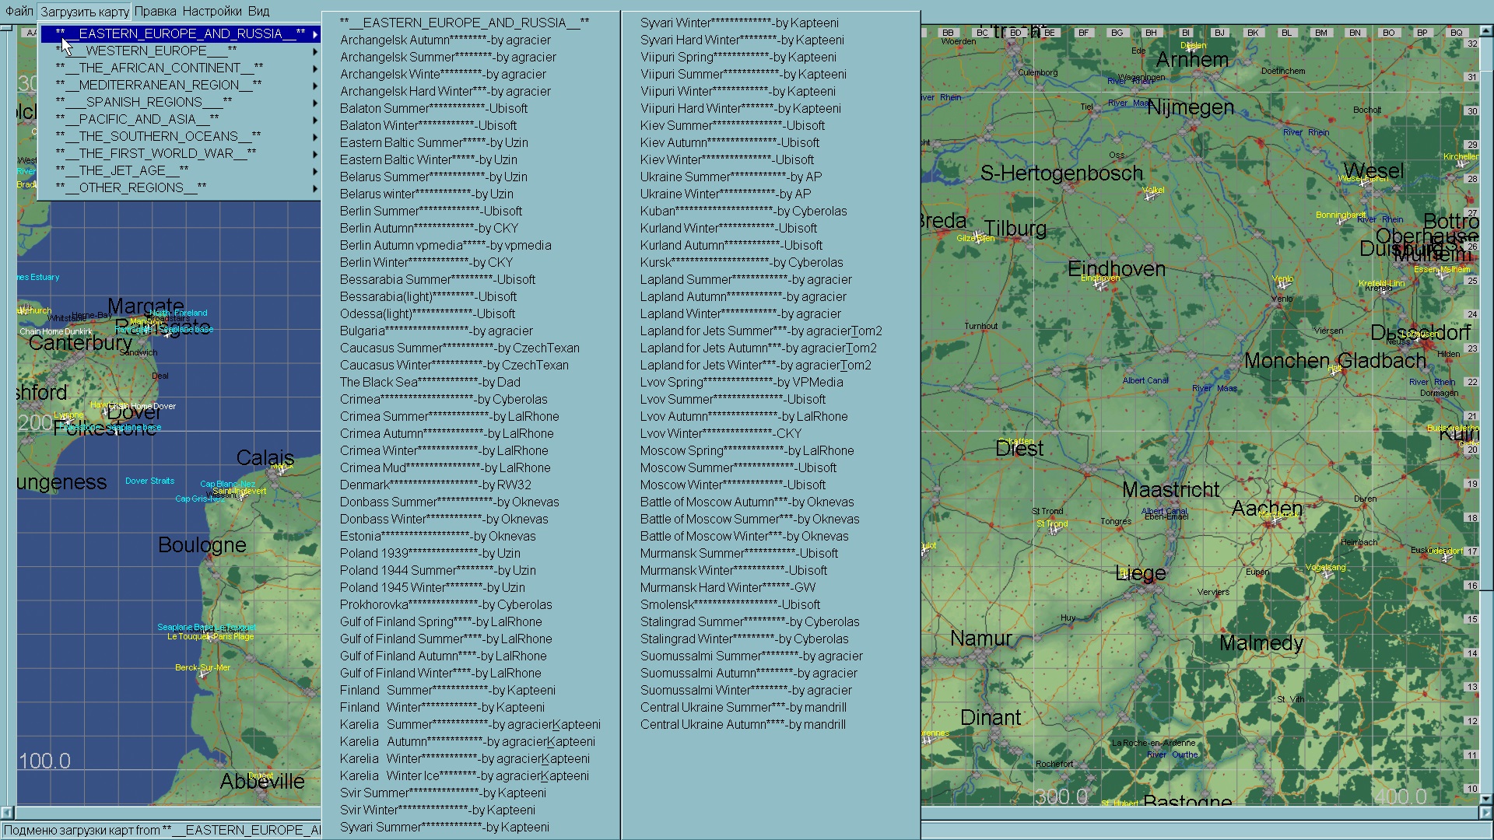Click the Berck-Sur-Mer airfield icon
Screen dimensions: 1494x840
click(x=203, y=674)
